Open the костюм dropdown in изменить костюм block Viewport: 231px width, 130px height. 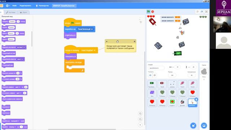(x=21, y=47)
